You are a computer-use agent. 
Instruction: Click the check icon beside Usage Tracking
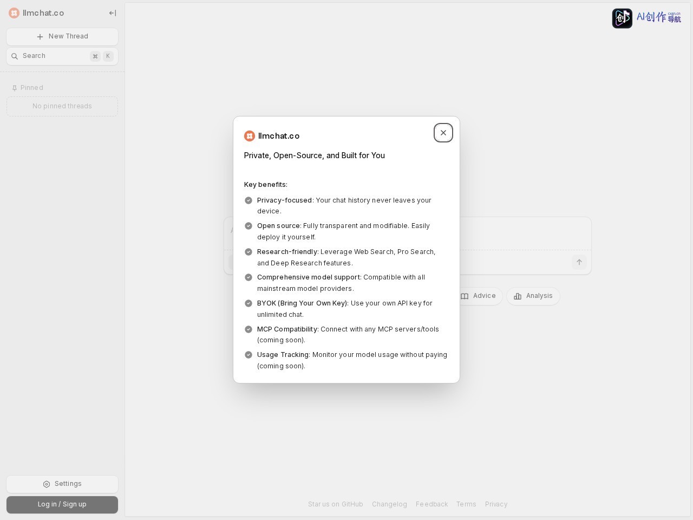(249, 355)
